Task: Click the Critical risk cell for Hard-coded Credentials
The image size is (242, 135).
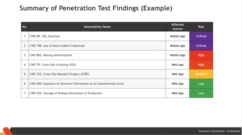Action: point(201,46)
